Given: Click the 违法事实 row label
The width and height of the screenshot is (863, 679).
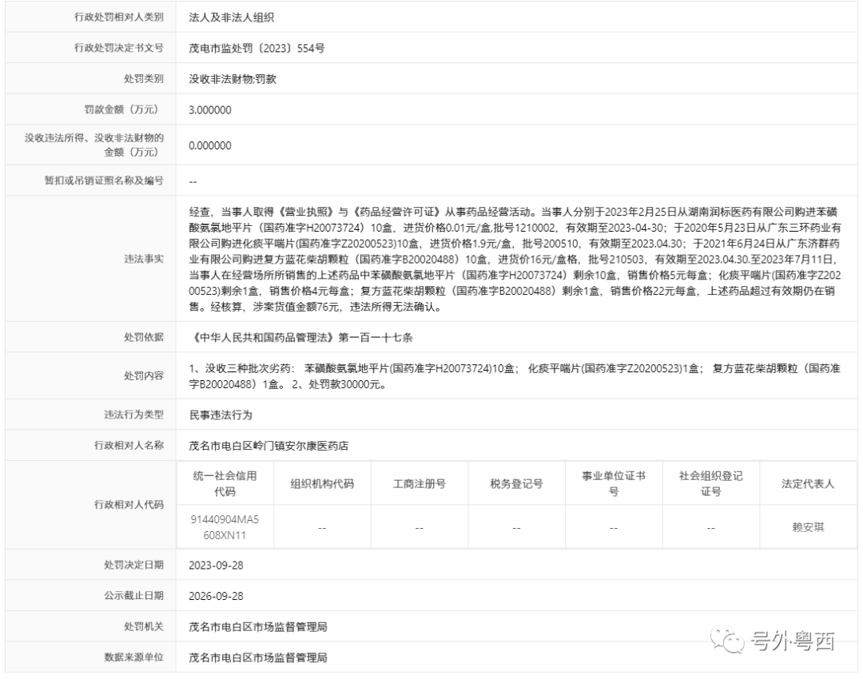Looking at the screenshot, I should (x=144, y=259).
